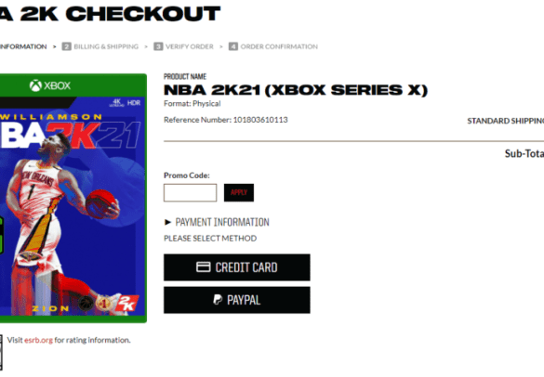Click the credit card icon
The image size is (544, 377).
click(x=204, y=266)
